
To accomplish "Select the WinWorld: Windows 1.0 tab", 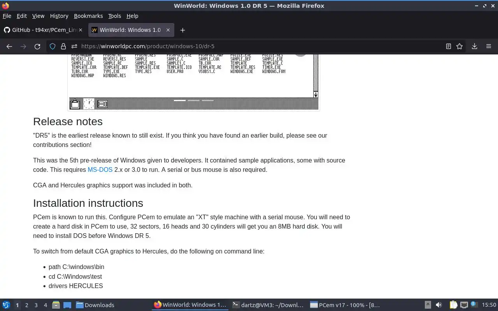I will pos(131,30).
